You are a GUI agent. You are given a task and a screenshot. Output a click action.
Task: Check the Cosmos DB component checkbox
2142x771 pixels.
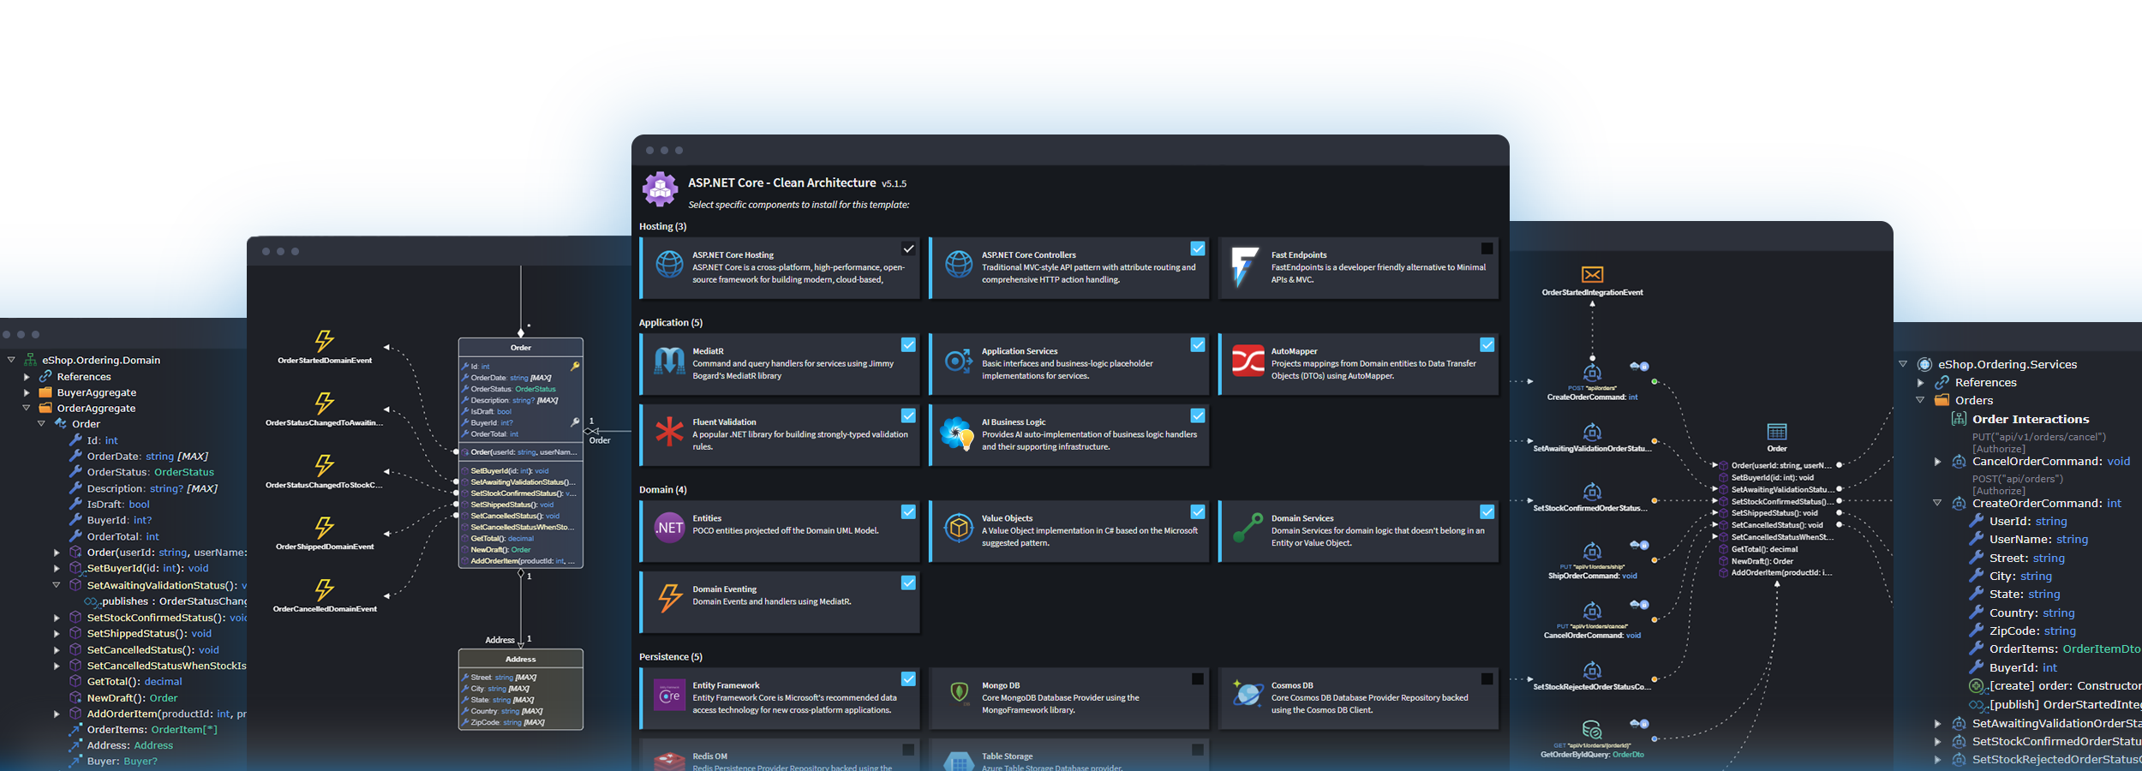(x=1487, y=678)
